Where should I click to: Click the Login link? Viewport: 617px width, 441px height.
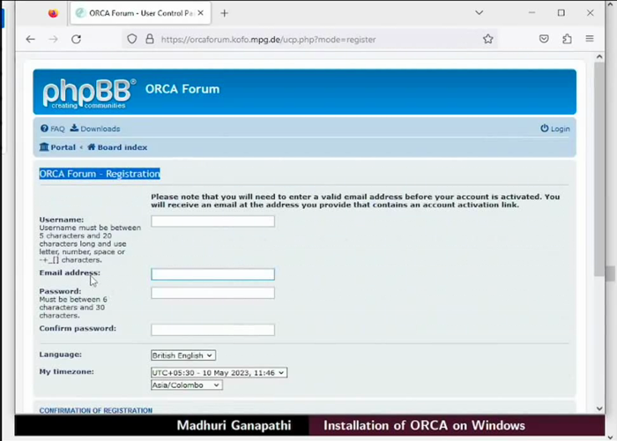(555, 129)
